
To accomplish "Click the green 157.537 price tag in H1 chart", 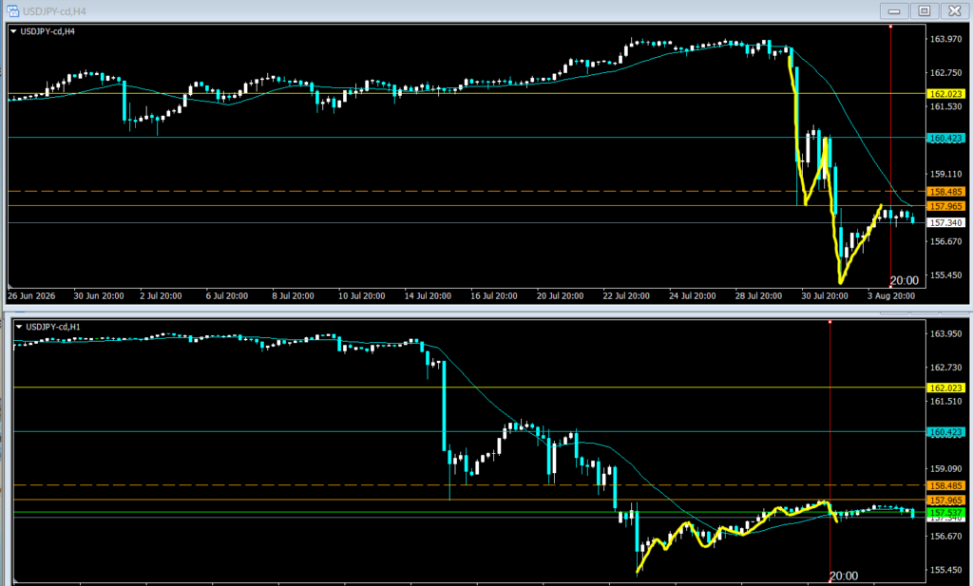I will [x=945, y=513].
